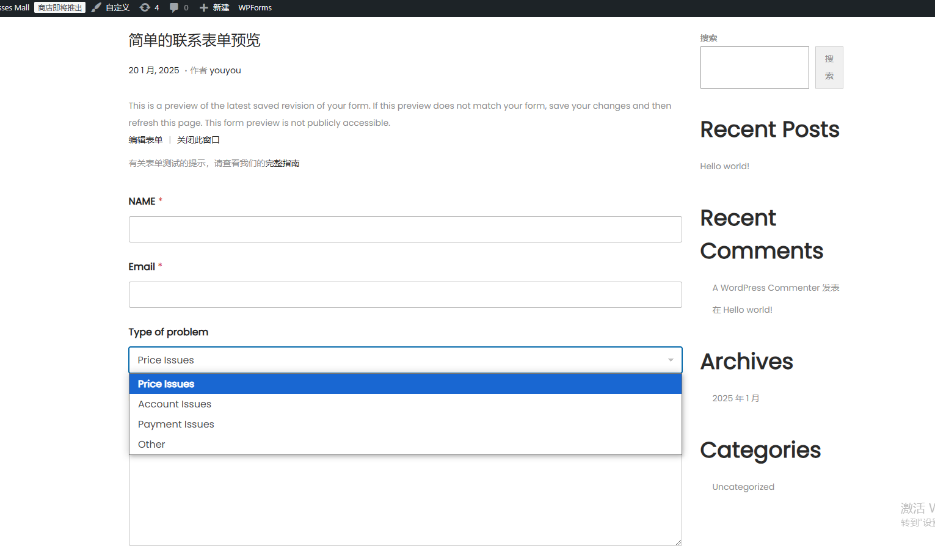Focus the Email text field

405,294
